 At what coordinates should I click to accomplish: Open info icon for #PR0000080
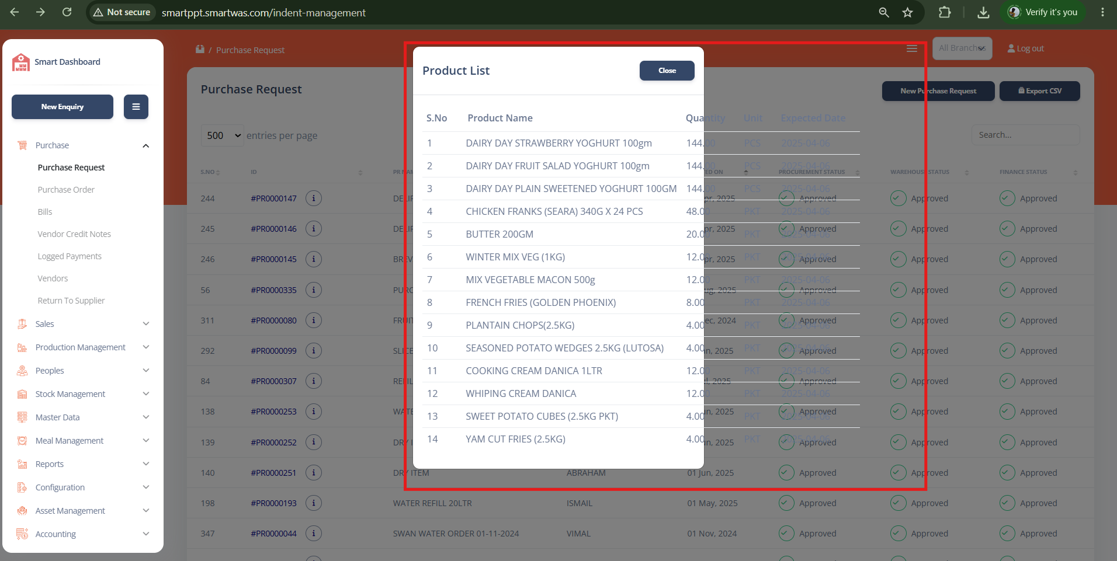click(314, 320)
